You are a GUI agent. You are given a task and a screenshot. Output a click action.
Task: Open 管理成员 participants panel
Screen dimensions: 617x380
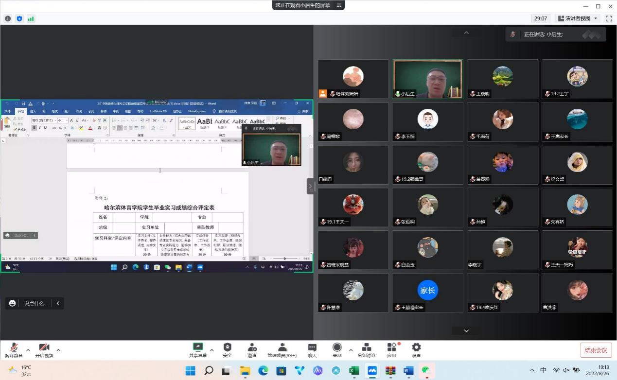click(282, 350)
